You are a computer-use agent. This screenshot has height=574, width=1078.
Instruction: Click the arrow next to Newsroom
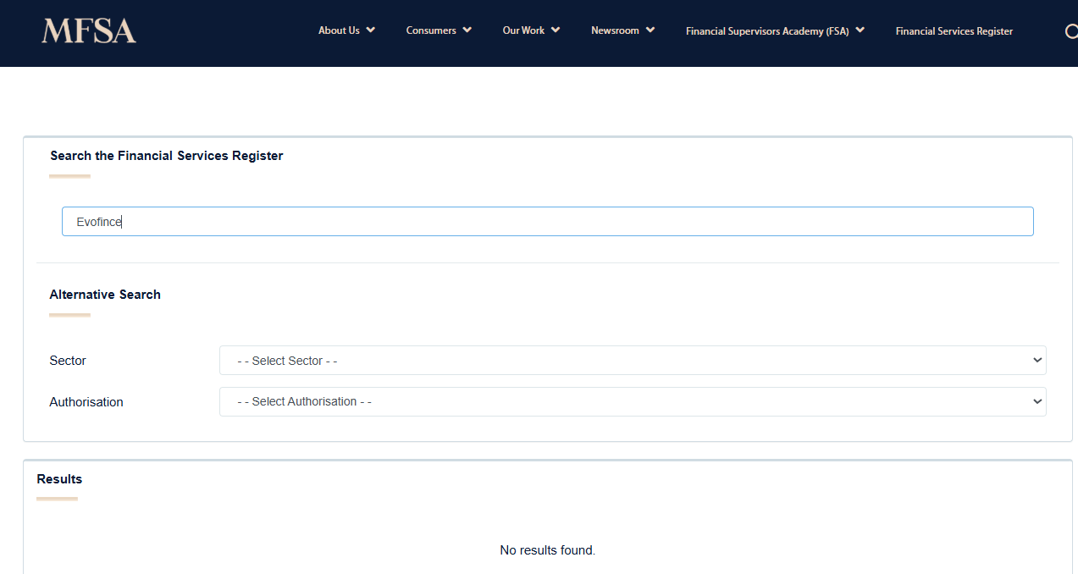coord(650,30)
